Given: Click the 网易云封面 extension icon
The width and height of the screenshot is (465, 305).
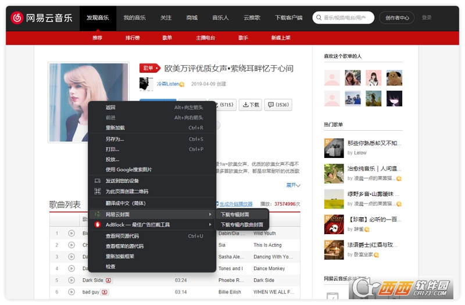Looking at the screenshot, I should [x=98, y=214].
